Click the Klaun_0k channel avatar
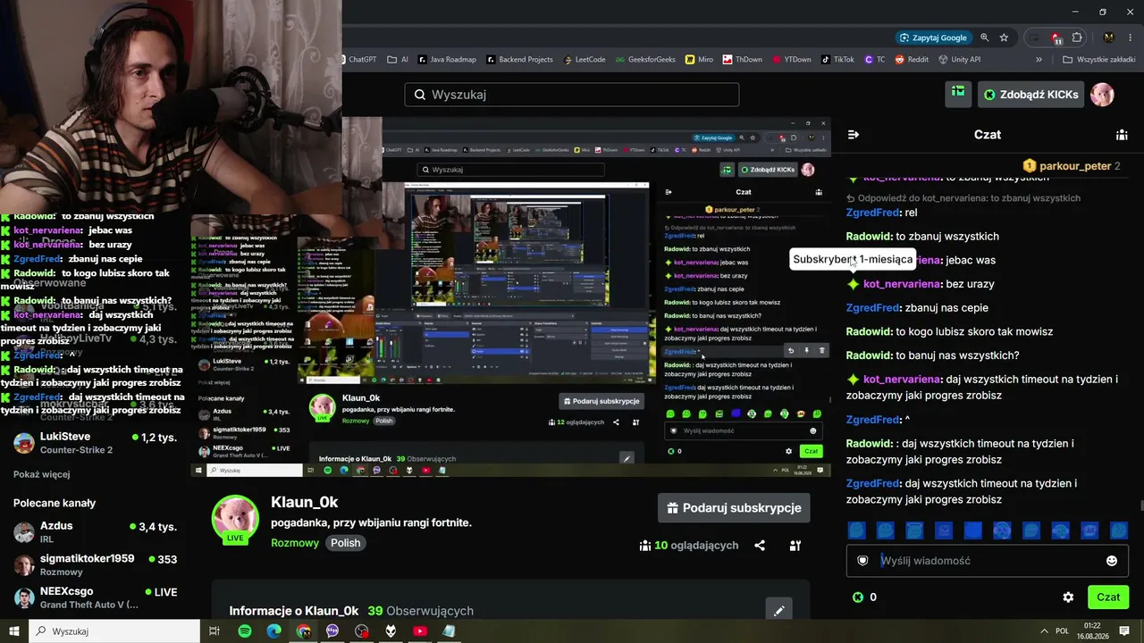 tap(235, 519)
